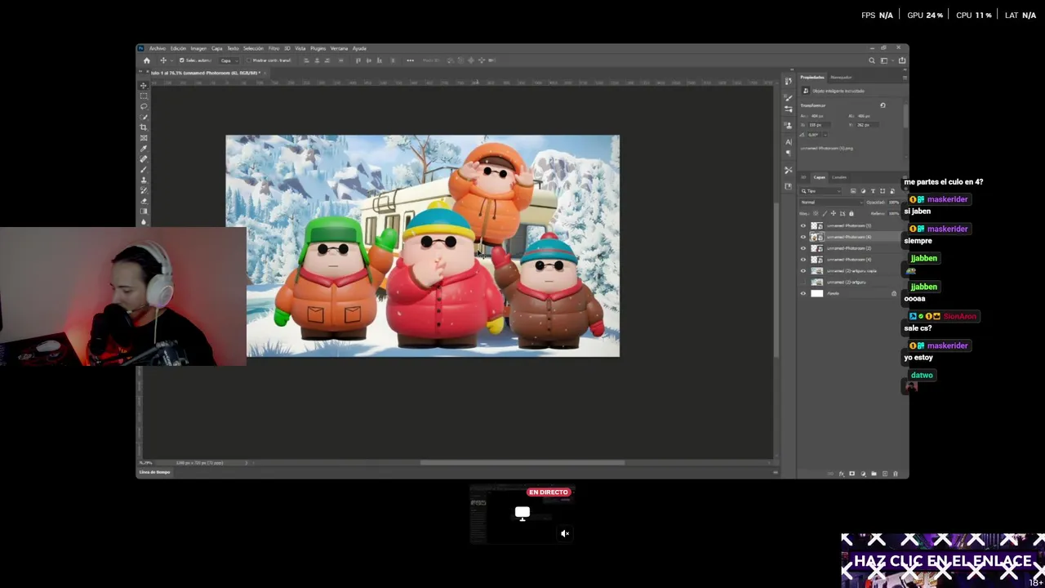Screen dimensions: 1045x588
Task: Reset transform in the Properties panel
Action: click(883, 105)
